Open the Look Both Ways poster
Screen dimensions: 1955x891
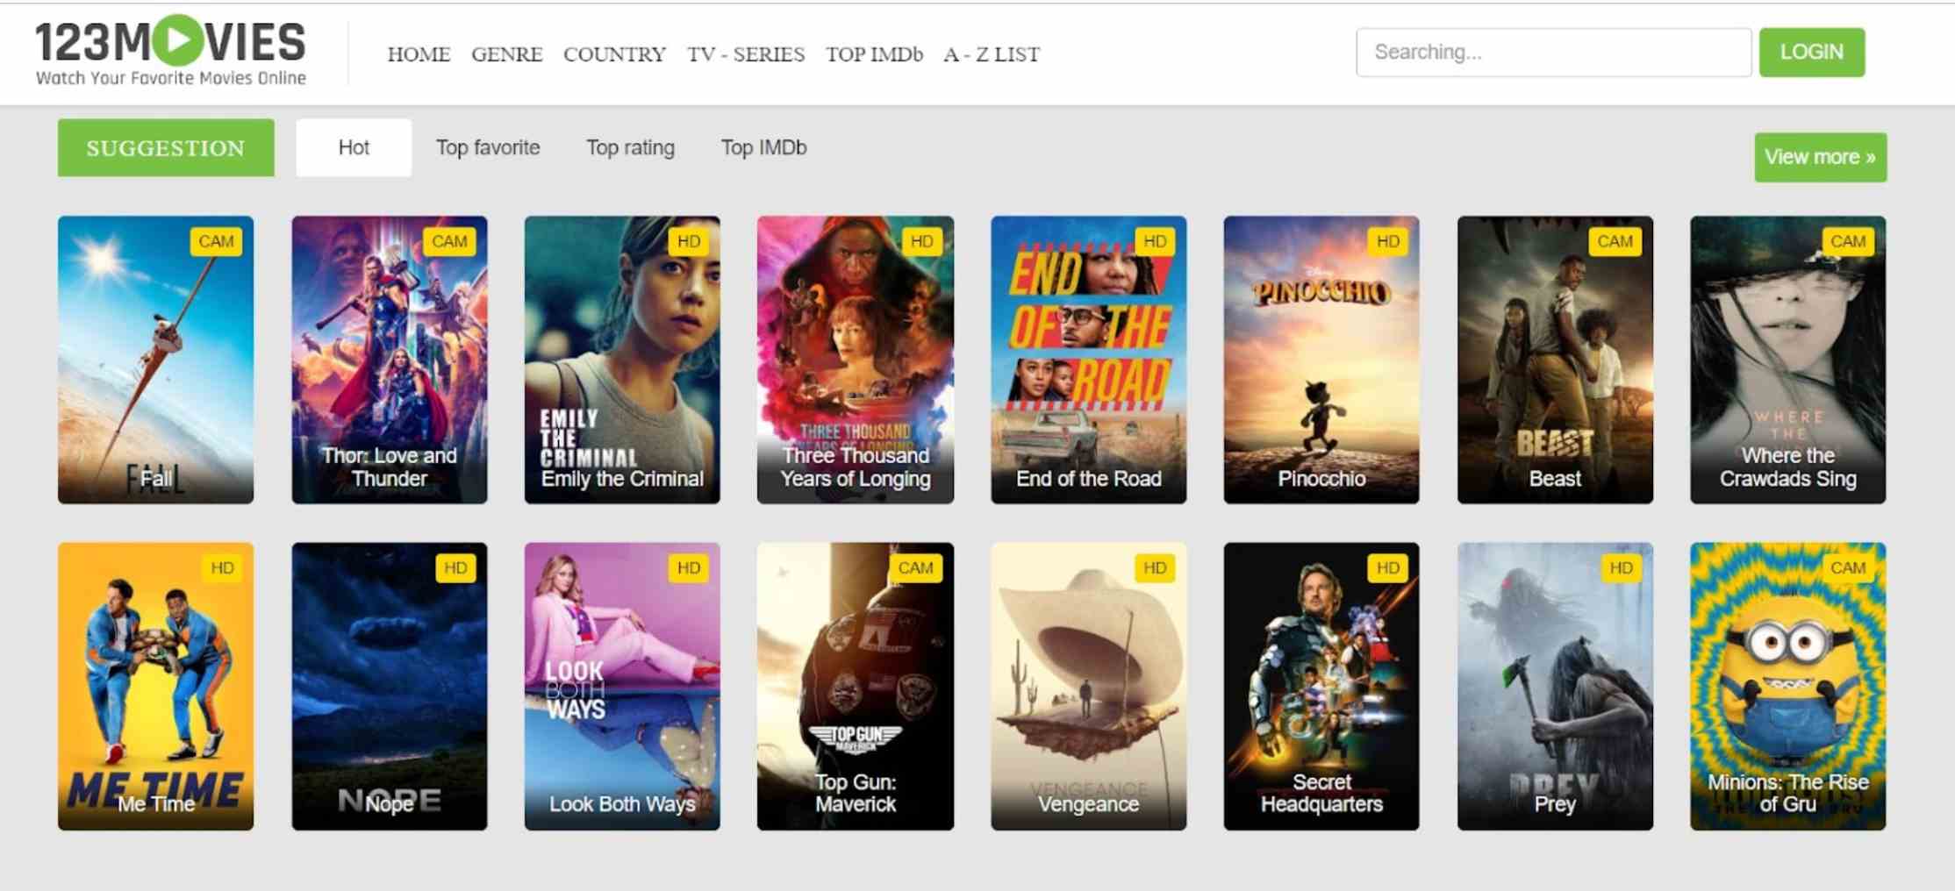(622, 686)
